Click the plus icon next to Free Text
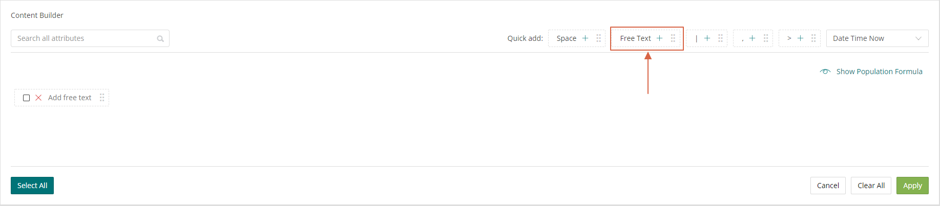The width and height of the screenshot is (940, 206). tap(659, 38)
